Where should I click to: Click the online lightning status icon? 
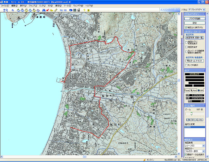coord(144,160)
